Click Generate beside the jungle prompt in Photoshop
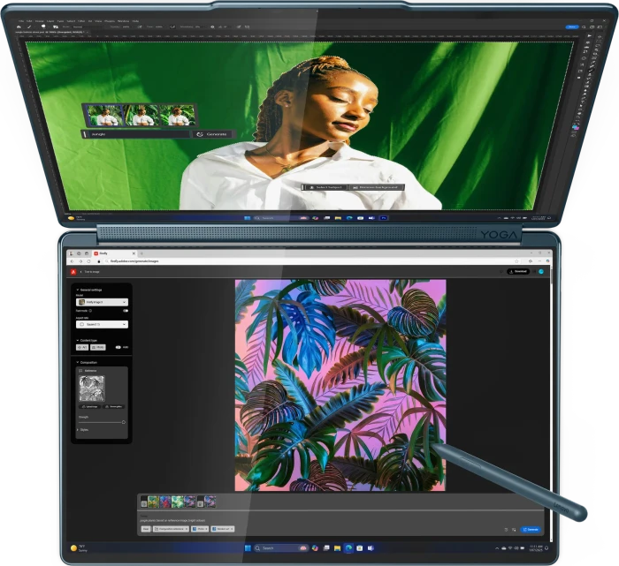This screenshot has height=566, width=619. 213,134
